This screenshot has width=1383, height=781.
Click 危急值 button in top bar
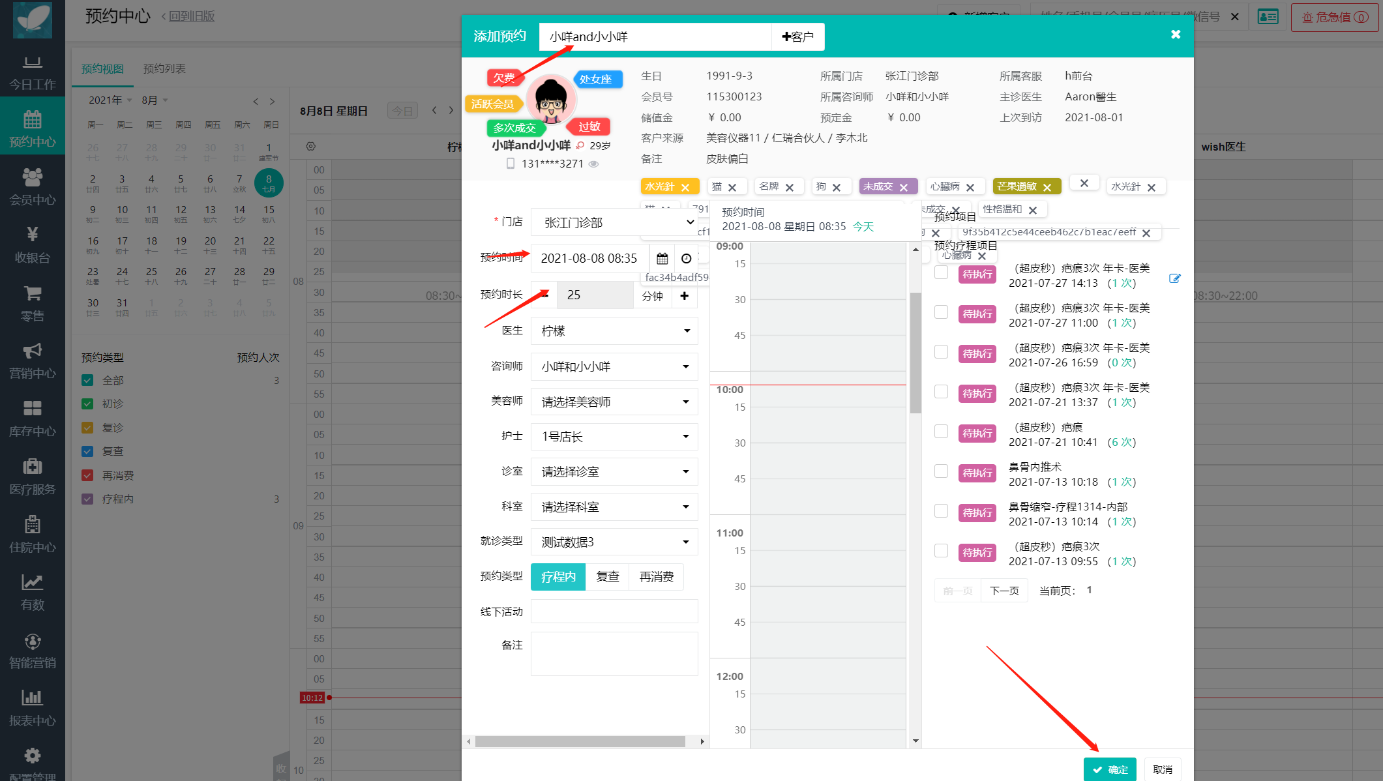tap(1334, 17)
